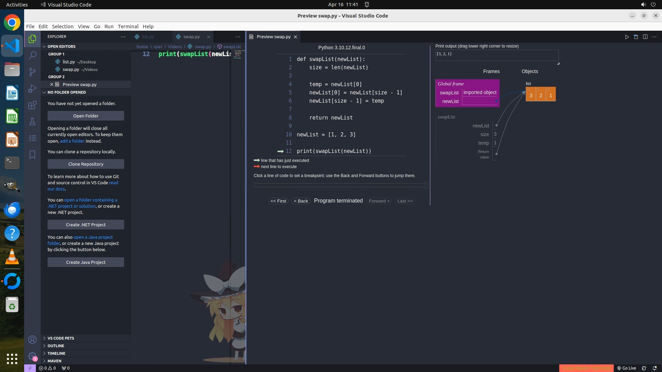Toggle the Explorer view icon
This screenshot has height=372, width=662.
tap(32, 39)
